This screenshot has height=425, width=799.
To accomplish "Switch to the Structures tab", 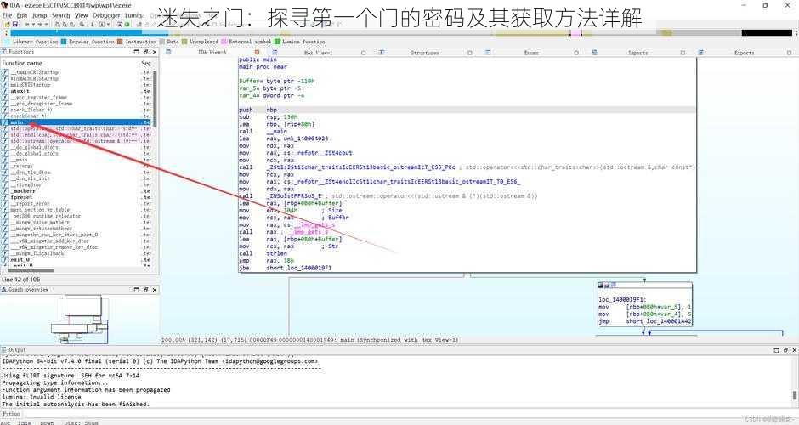I will click(x=424, y=53).
